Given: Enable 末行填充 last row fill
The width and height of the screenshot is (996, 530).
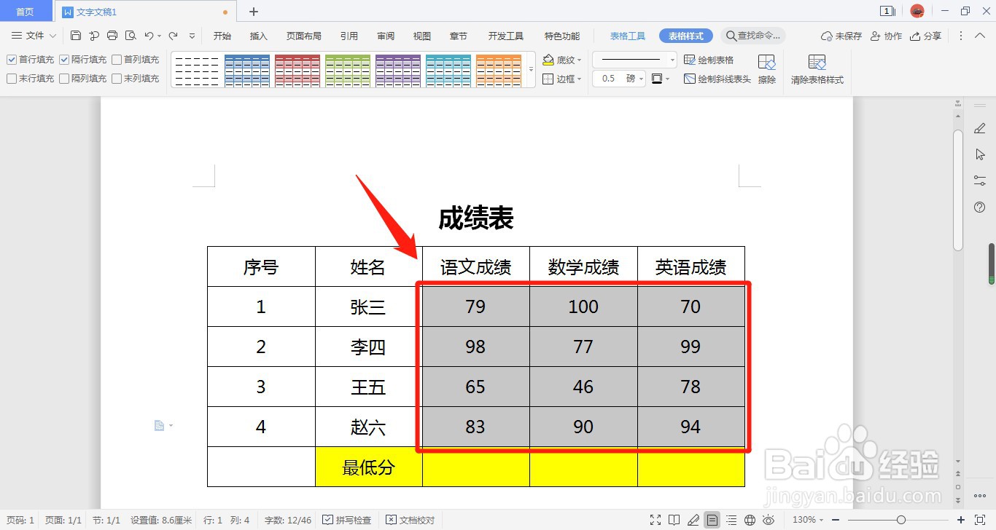Looking at the screenshot, I should click(12, 78).
